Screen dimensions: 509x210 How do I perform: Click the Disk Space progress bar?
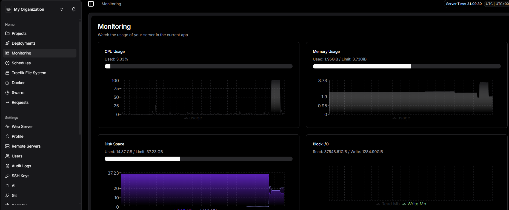(x=199, y=159)
